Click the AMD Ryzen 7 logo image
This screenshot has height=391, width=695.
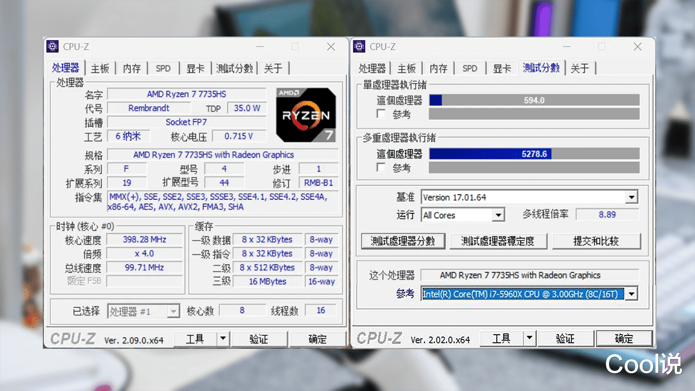pos(306,114)
